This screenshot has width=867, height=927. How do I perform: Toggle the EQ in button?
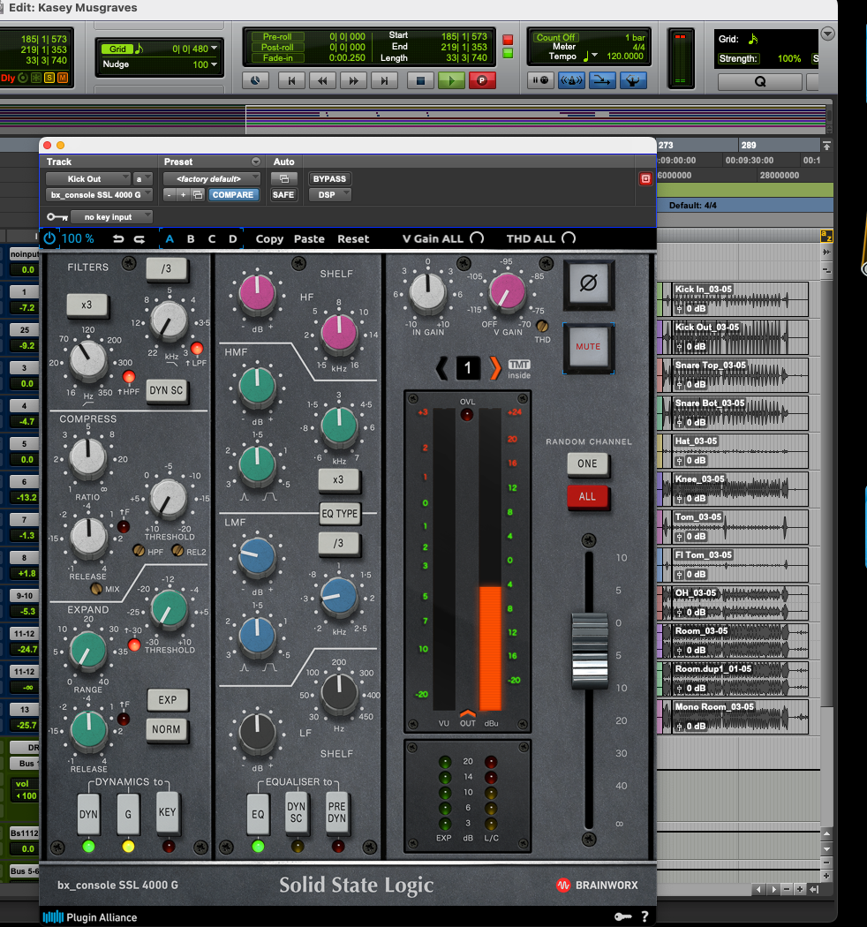click(x=258, y=814)
